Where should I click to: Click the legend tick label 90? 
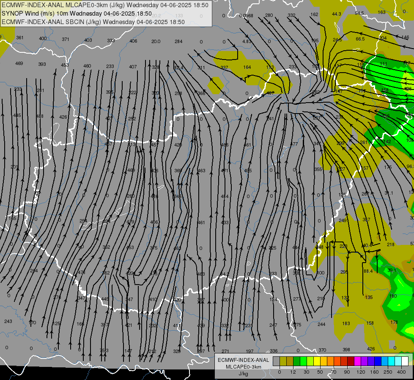tap(347, 372)
